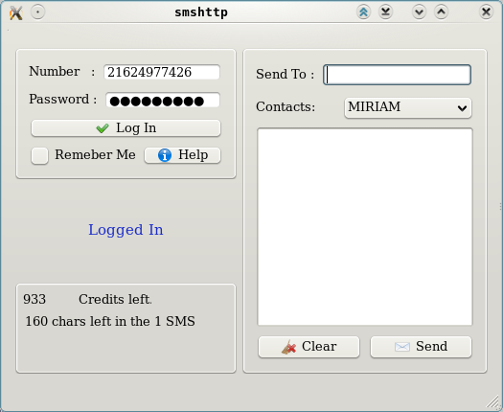Image resolution: width=503 pixels, height=412 pixels.
Task: Click the Send To label
Action: click(285, 75)
